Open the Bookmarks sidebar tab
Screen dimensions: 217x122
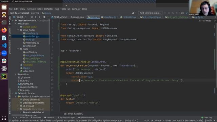point(10,108)
